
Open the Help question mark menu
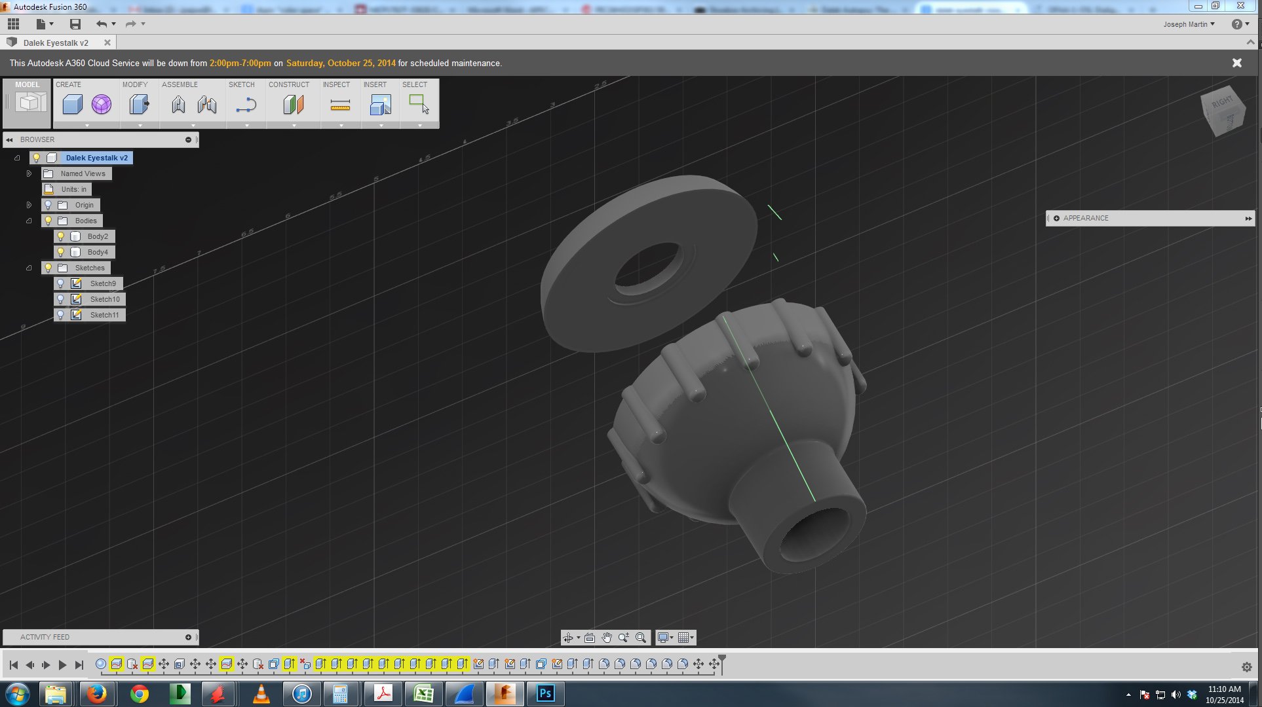tap(1240, 24)
